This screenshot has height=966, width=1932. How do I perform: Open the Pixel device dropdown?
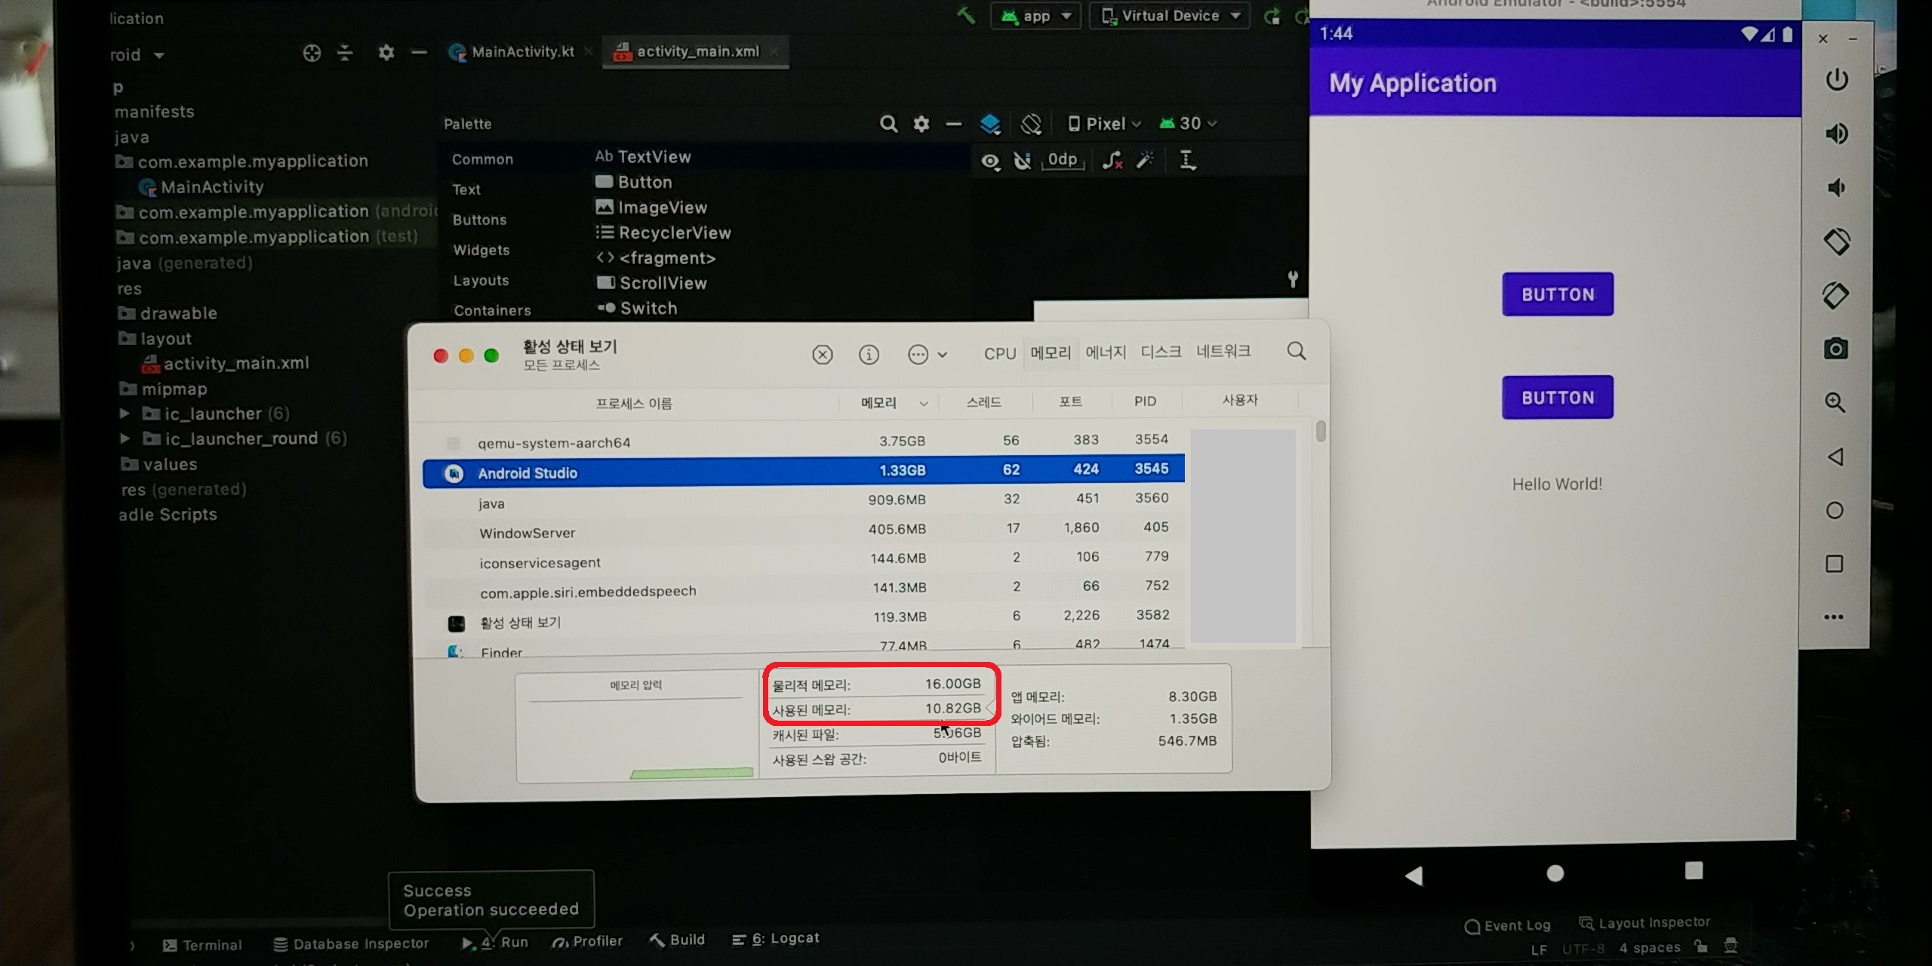(x=1104, y=124)
